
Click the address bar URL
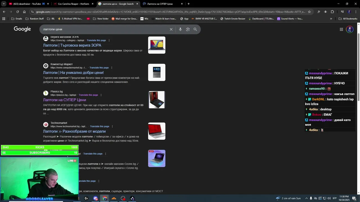(170, 12)
